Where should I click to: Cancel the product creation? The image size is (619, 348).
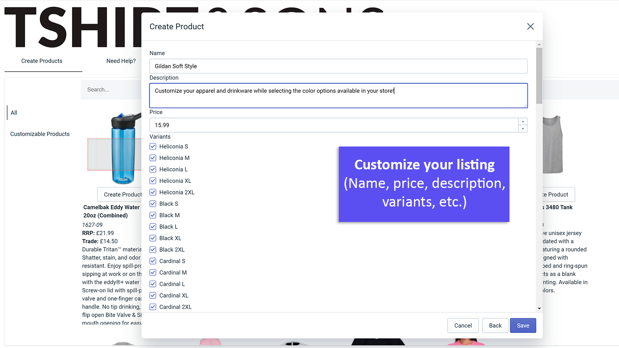[463, 326]
